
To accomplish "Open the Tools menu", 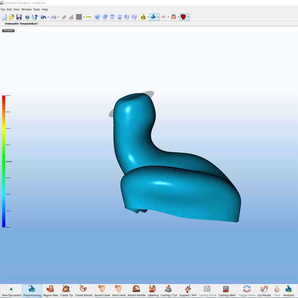I will (36, 9).
